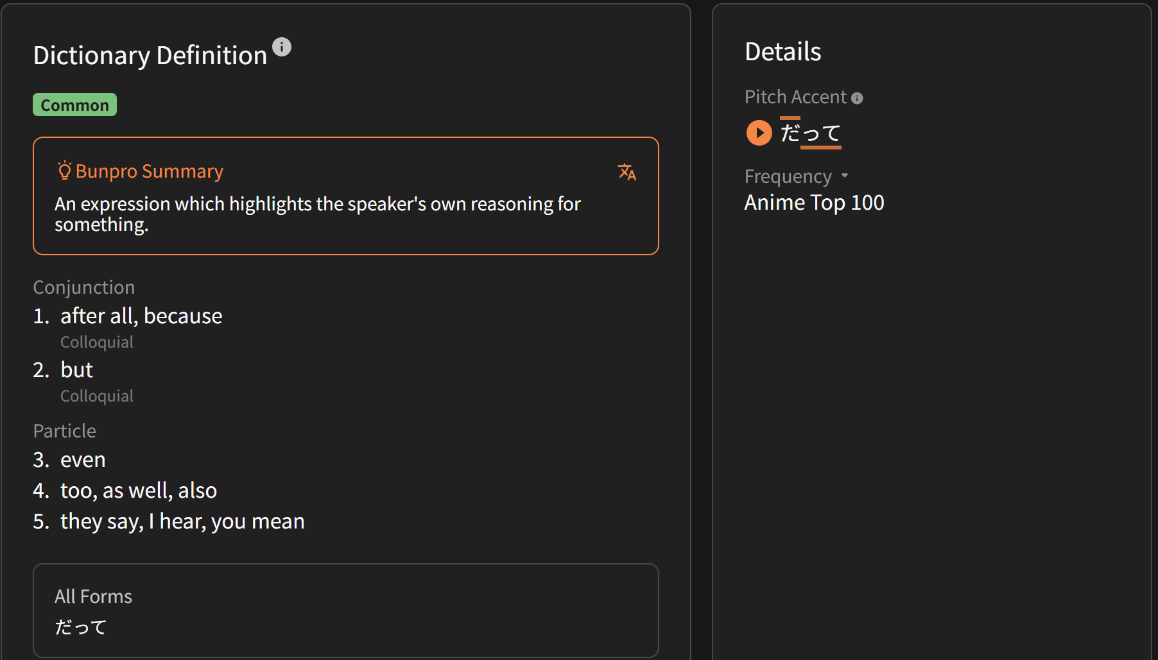The height and width of the screenshot is (660, 1158).
Task: Click the Bunpro Summary heading
Action: click(149, 171)
